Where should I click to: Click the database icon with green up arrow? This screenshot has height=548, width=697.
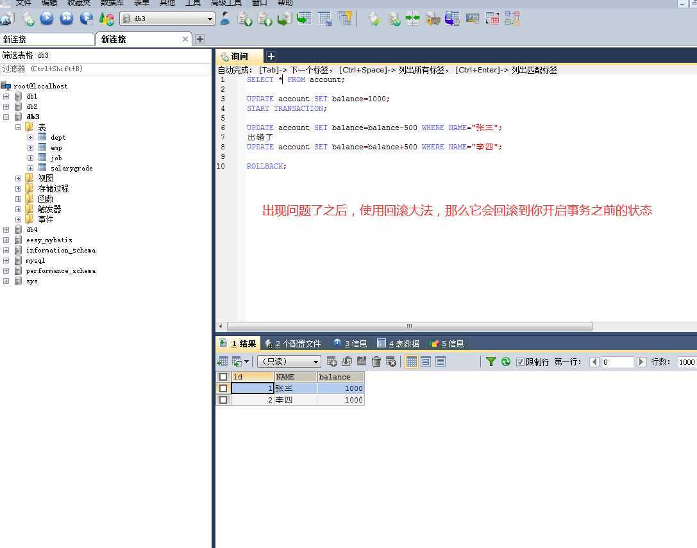pyautogui.click(x=265, y=19)
